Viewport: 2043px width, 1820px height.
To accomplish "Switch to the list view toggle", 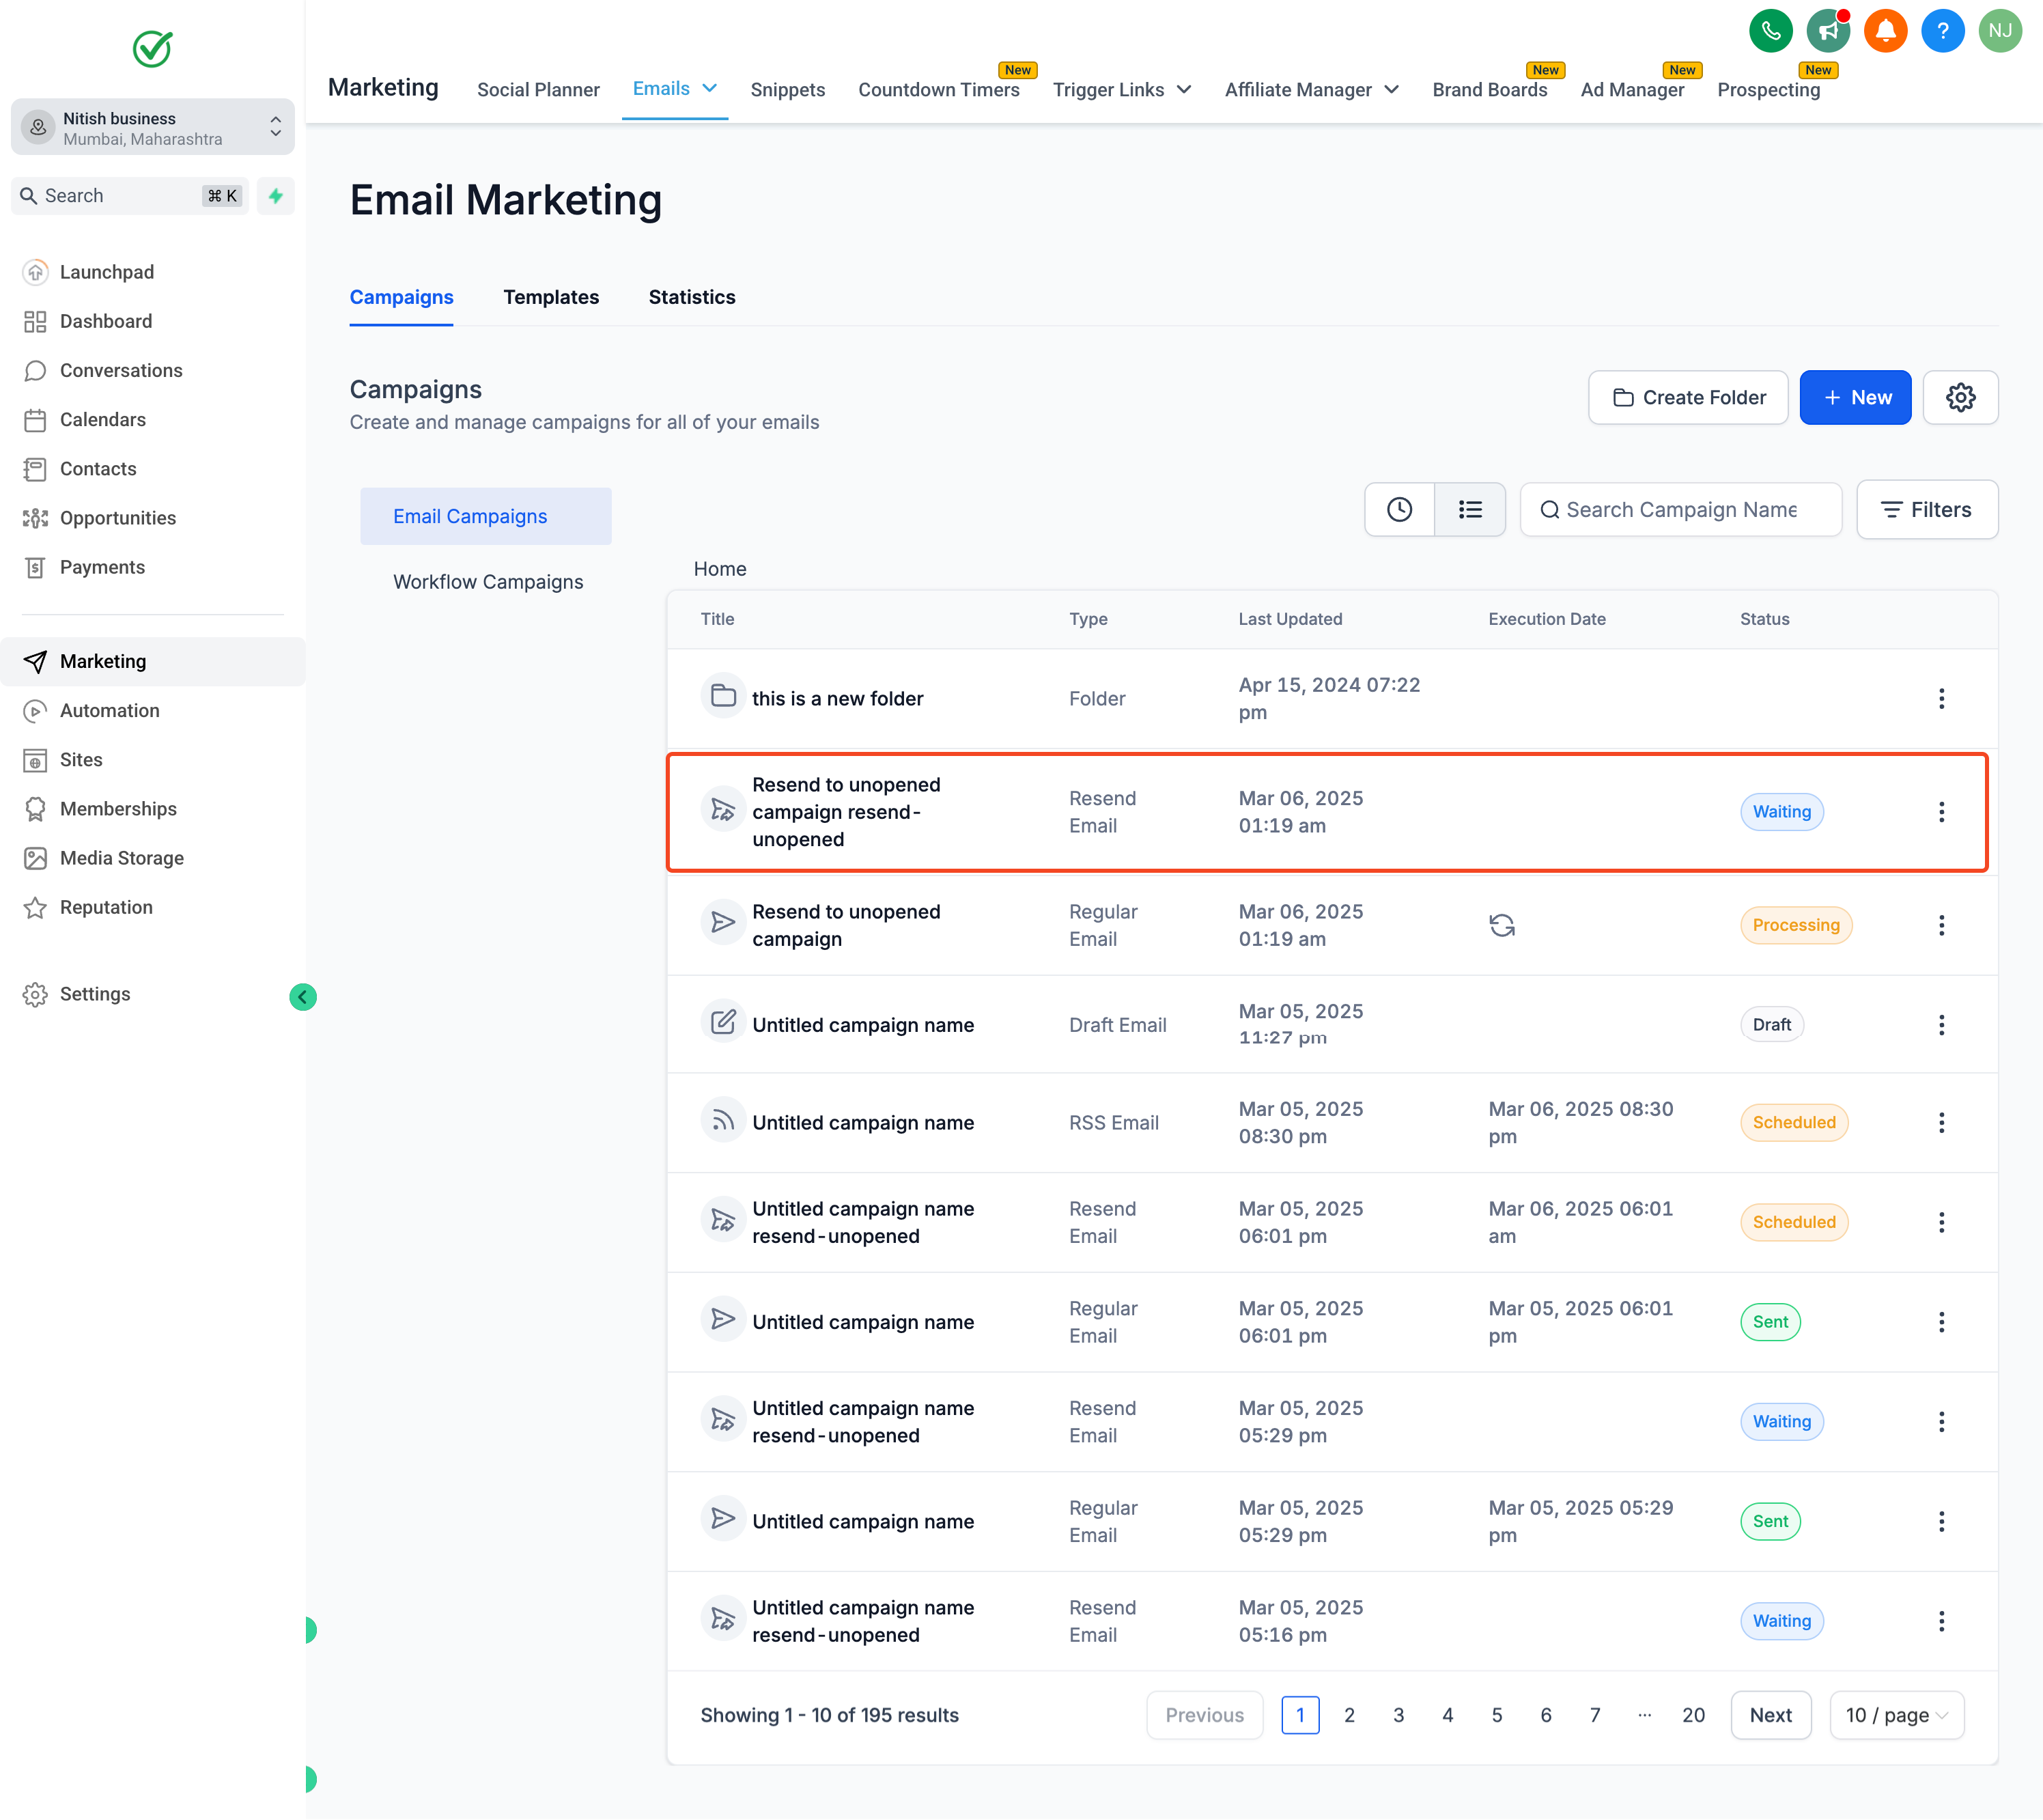I will click(1469, 510).
